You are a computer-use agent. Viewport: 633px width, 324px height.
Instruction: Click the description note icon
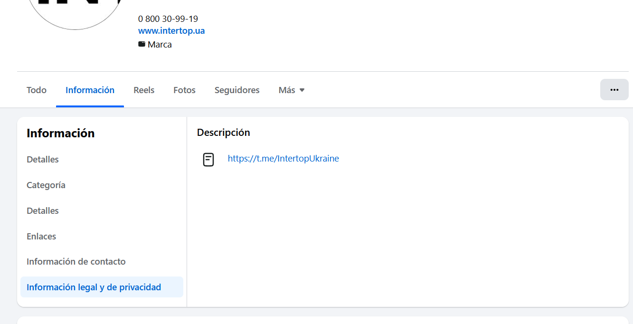(x=208, y=160)
